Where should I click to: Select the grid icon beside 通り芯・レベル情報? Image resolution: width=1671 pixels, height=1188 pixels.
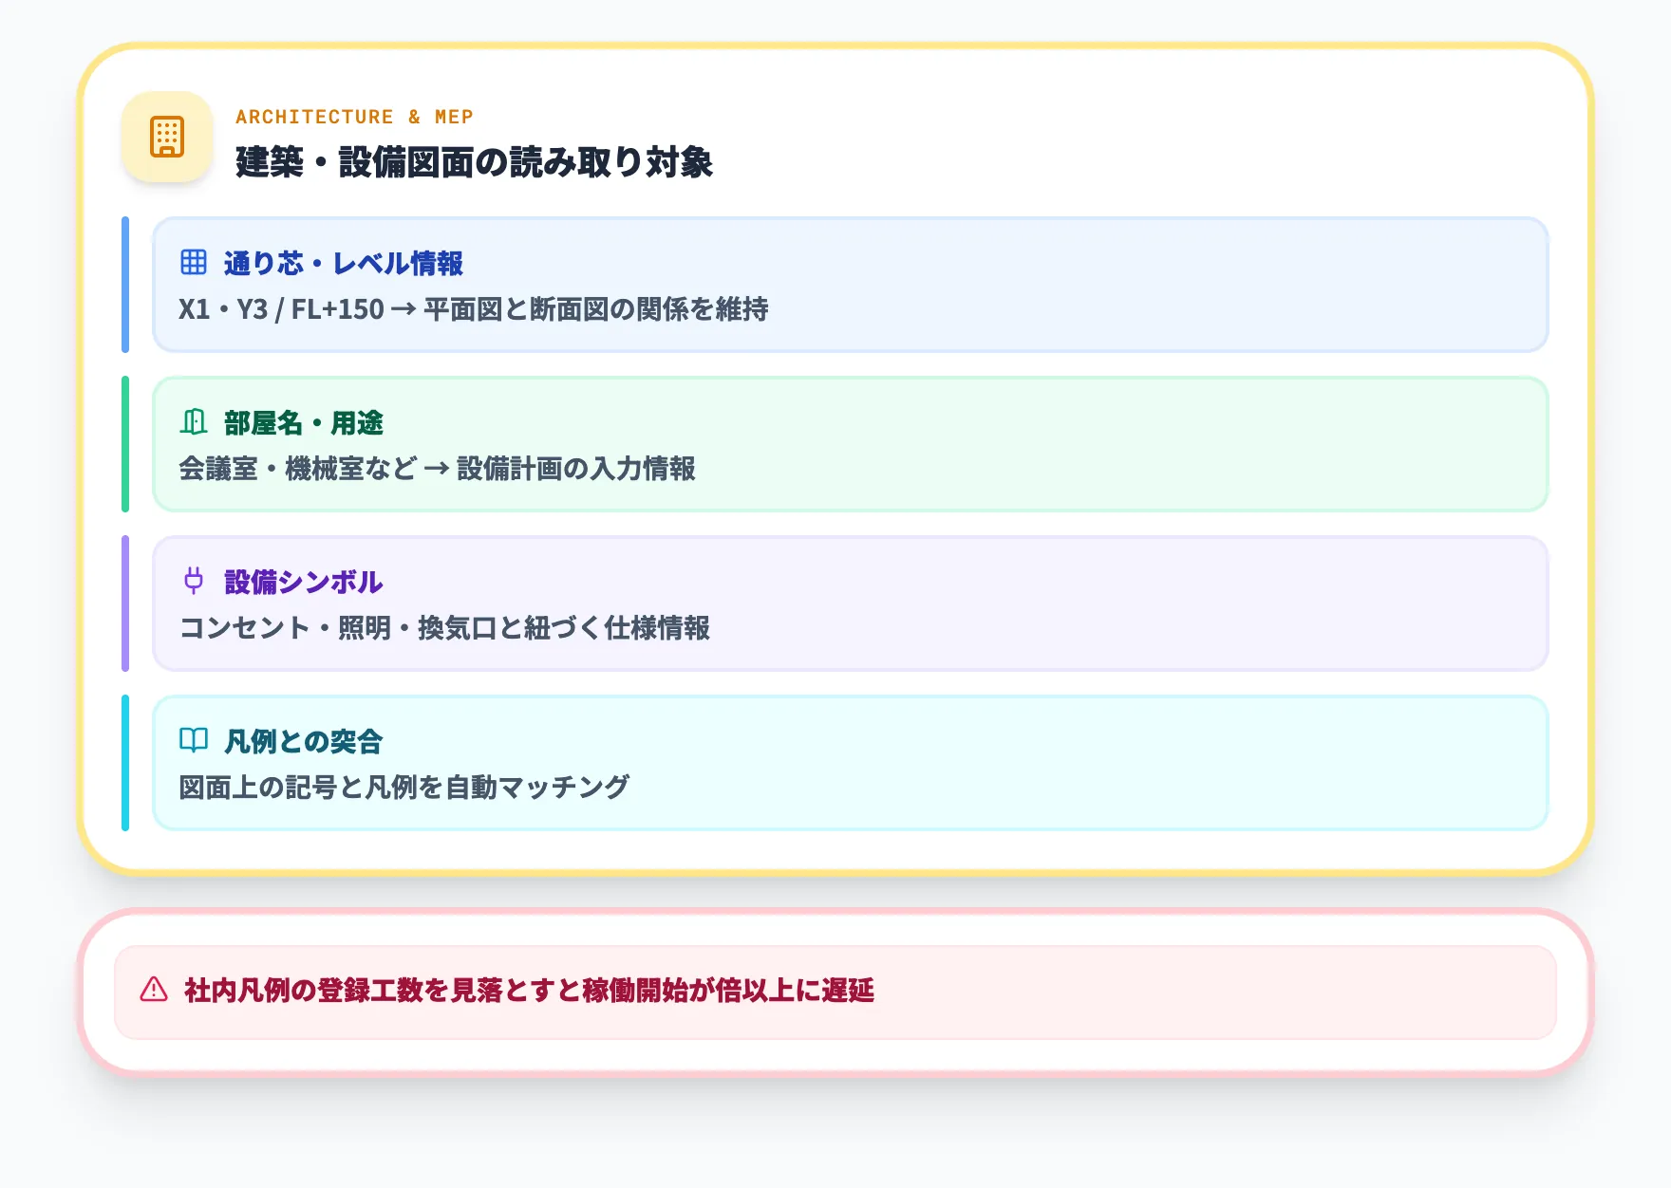pyautogui.click(x=194, y=263)
